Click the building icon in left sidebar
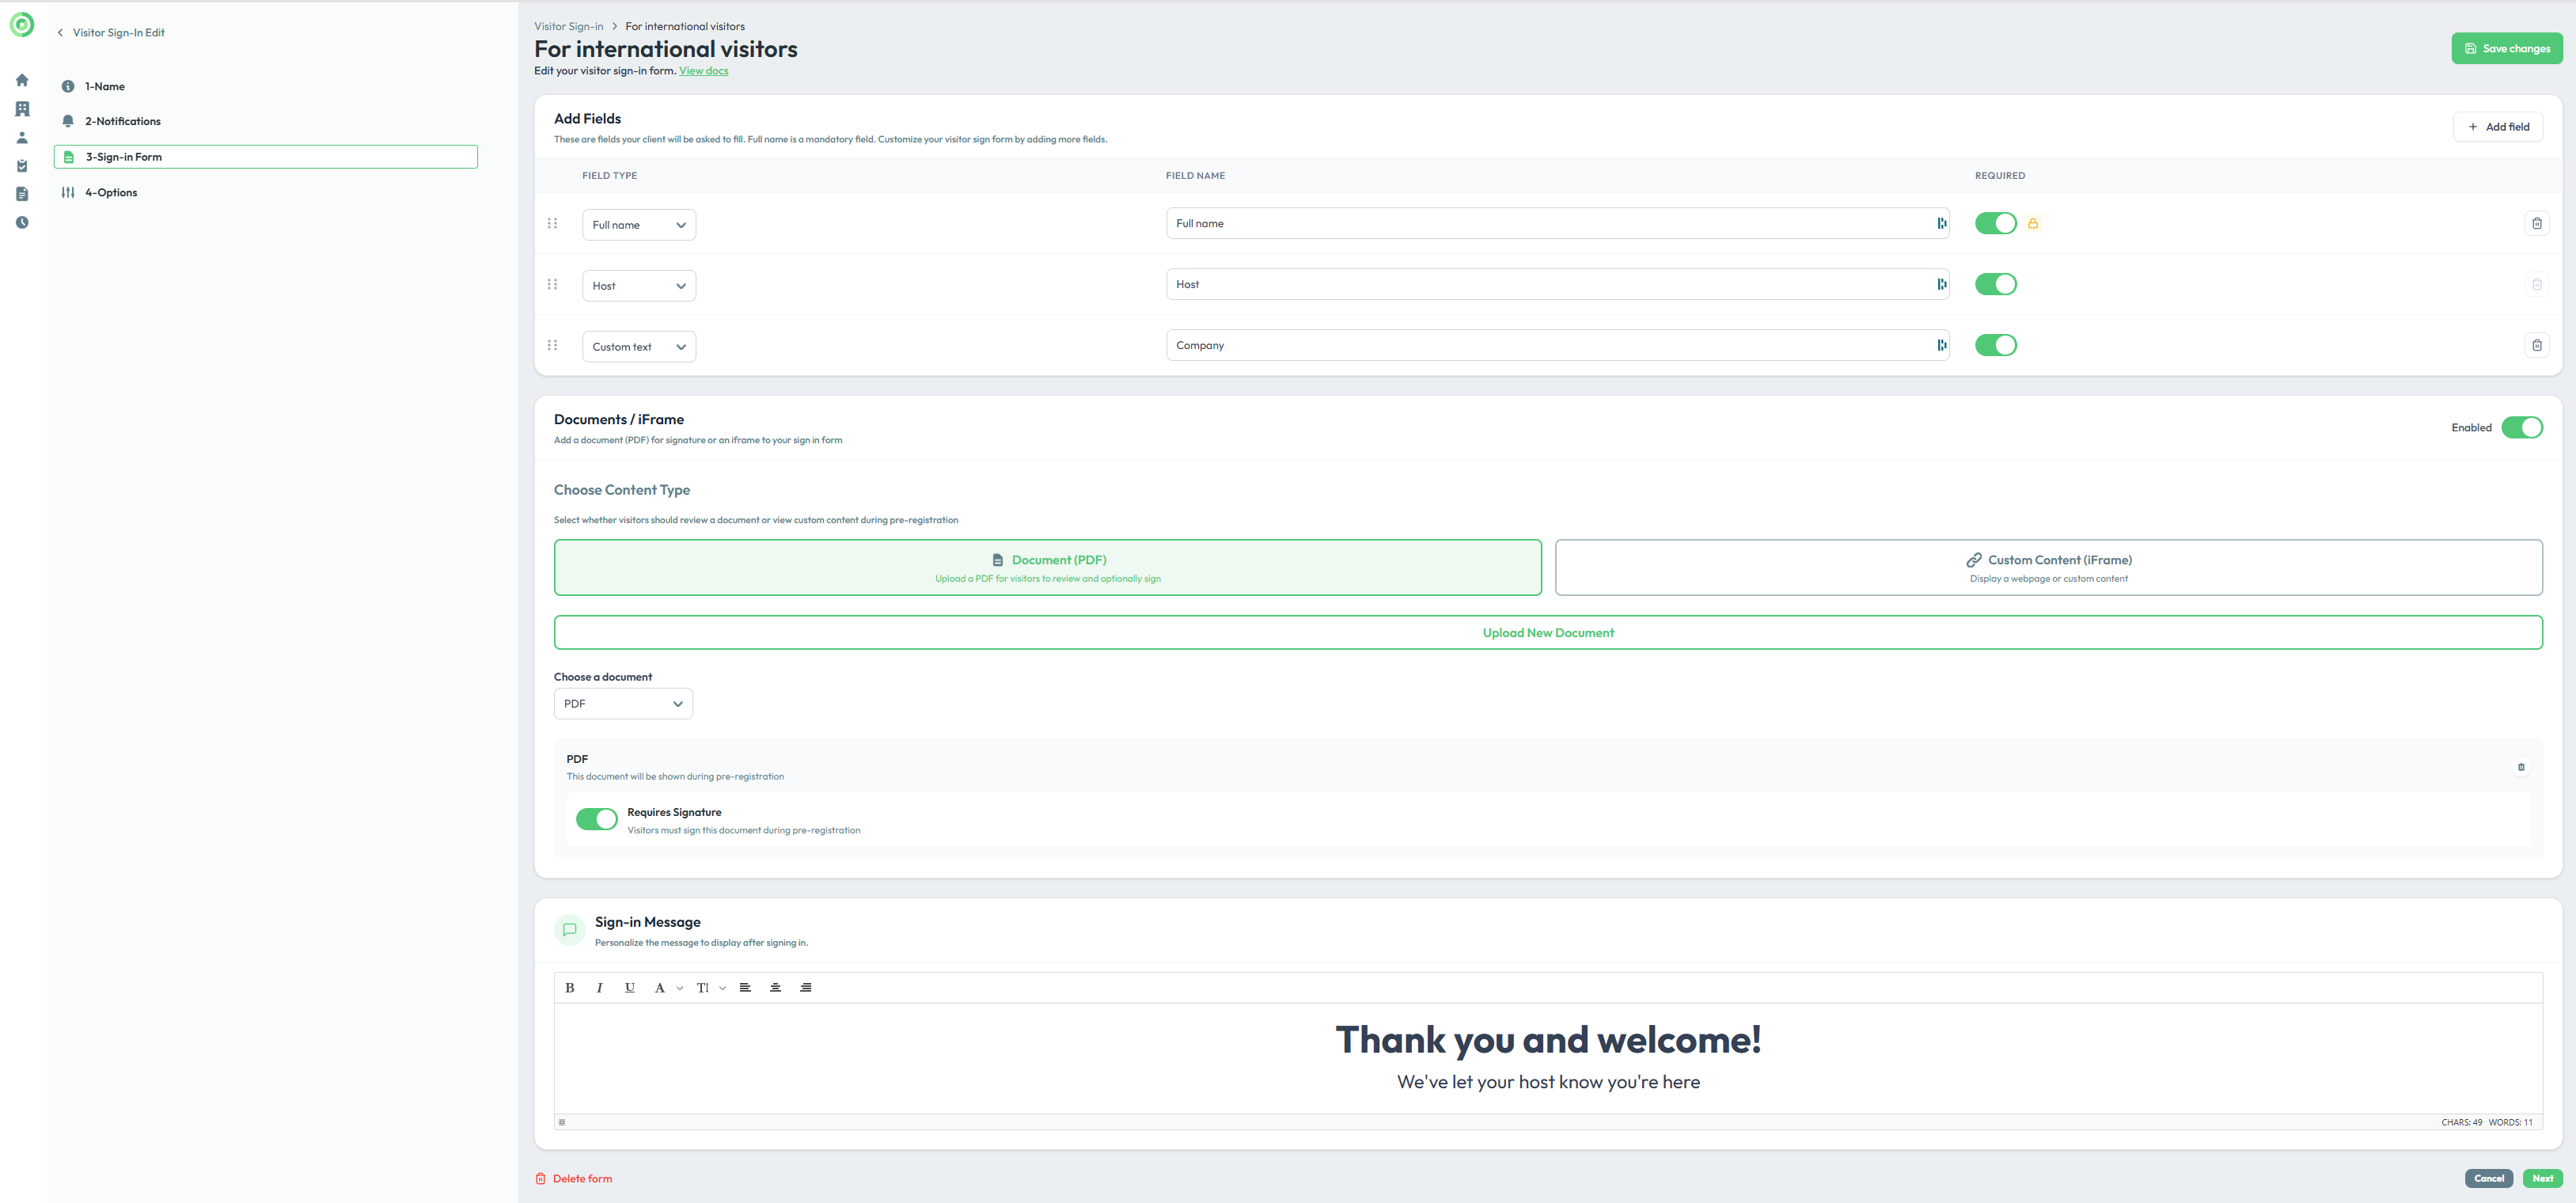 (22, 109)
